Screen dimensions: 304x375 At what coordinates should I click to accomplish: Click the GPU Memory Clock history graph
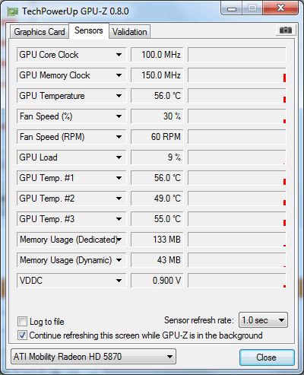[237, 75]
